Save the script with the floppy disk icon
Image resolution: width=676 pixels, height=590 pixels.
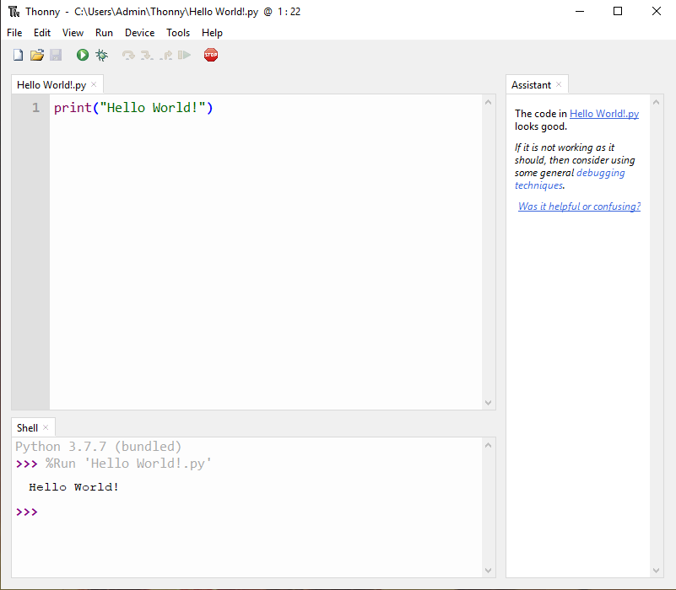pyautogui.click(x=56, y=55)
